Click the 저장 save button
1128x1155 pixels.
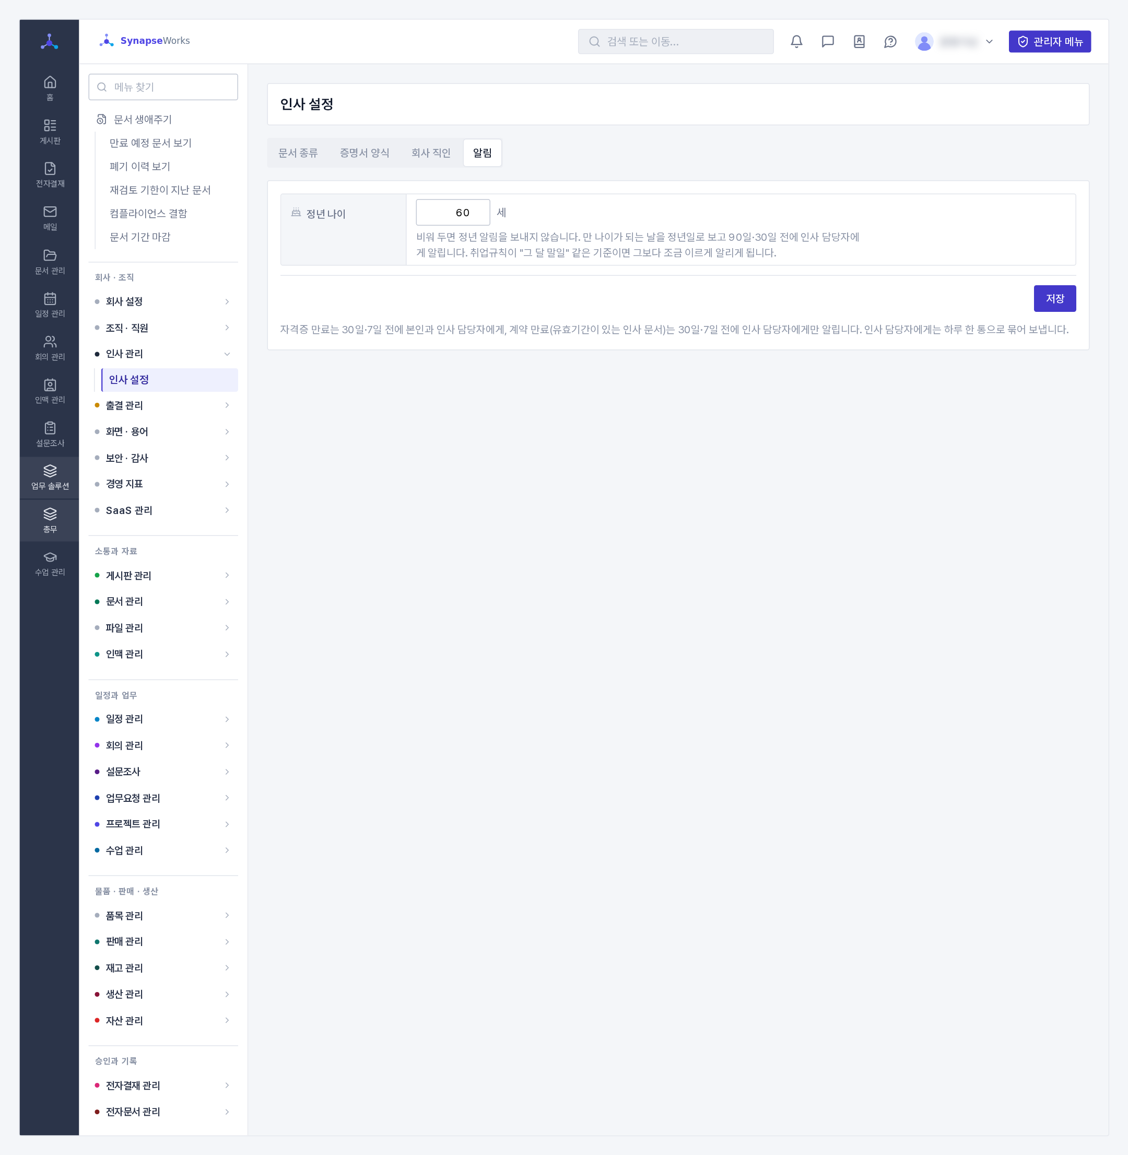[x=1054, y=299]
